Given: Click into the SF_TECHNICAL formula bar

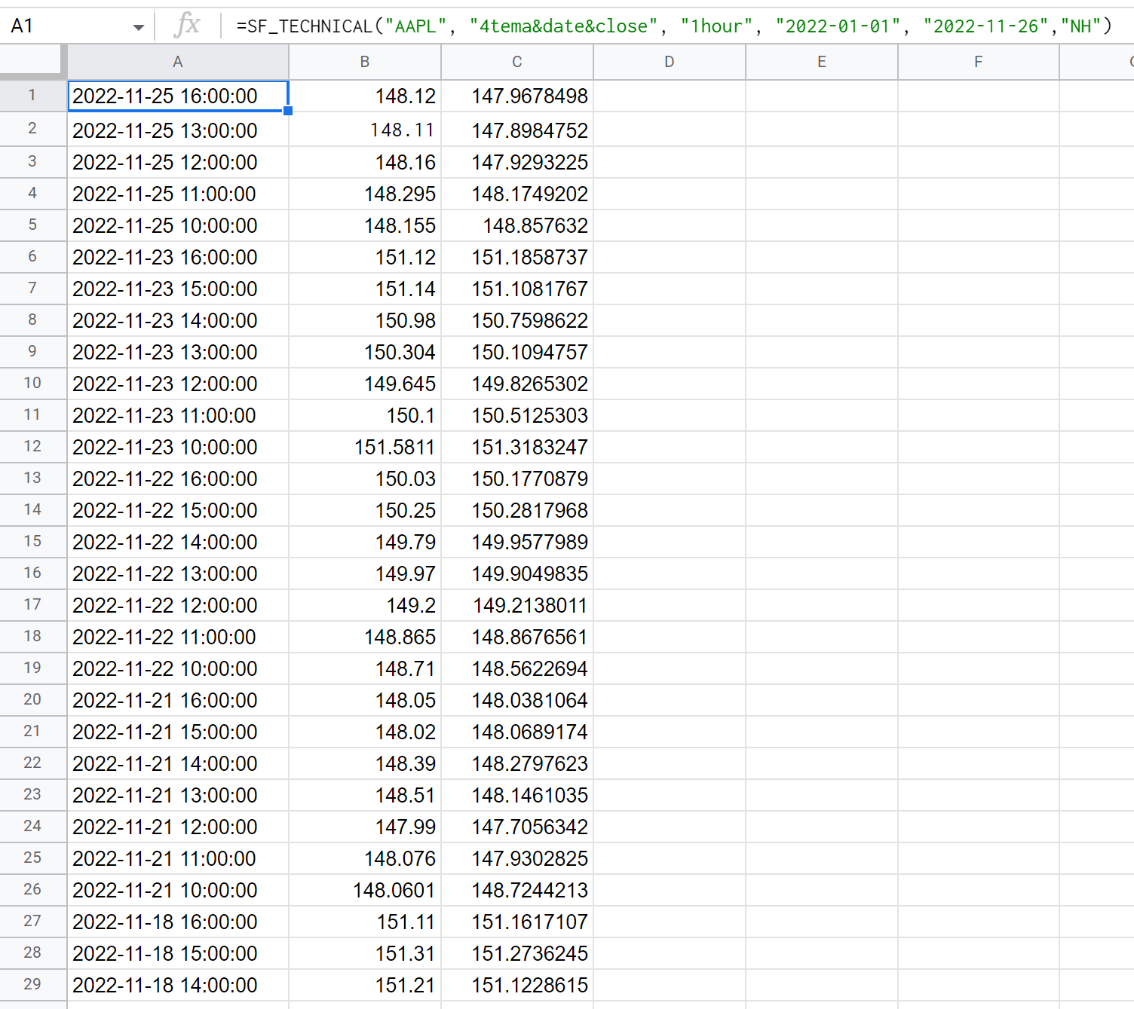Looking at the screenshot, I should click(x=674, y=26).
